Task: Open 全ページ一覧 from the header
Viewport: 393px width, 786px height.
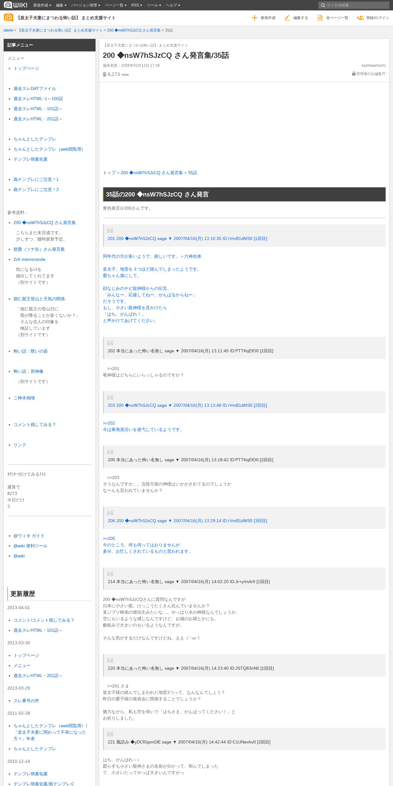Action: point(333,18)
